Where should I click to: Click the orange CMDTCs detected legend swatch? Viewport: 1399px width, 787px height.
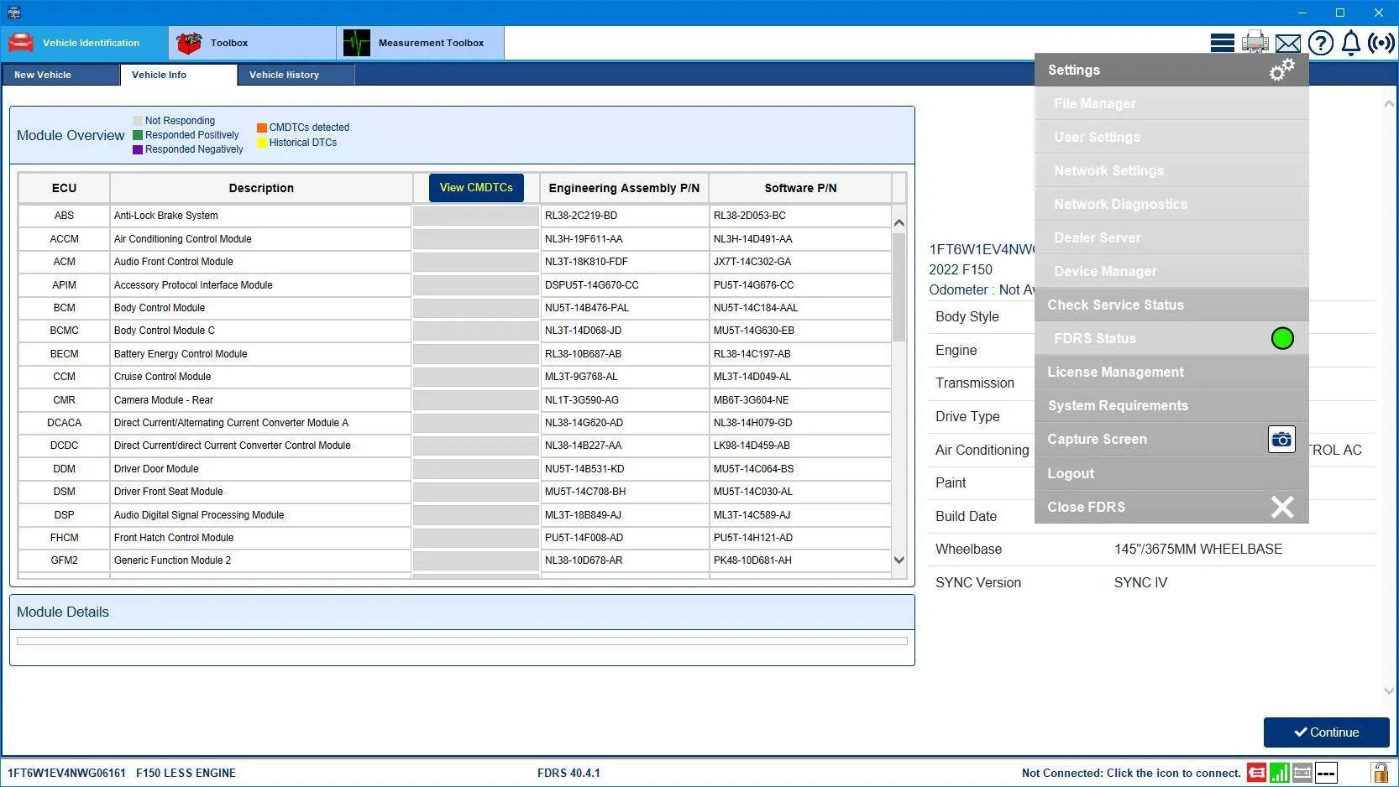coord(262,128)
